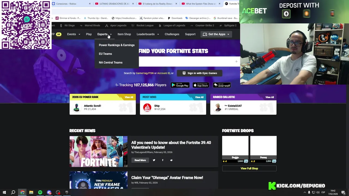
Task: Open the Windows notification center icon
Action: [343, 192]
